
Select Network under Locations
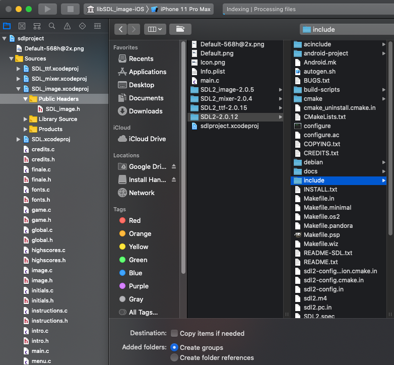[x=136, y=193]
